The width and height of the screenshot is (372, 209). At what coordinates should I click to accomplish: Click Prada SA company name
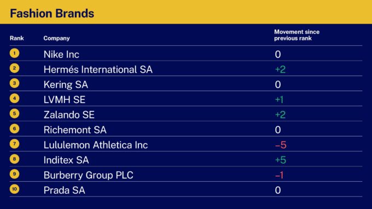65,190
